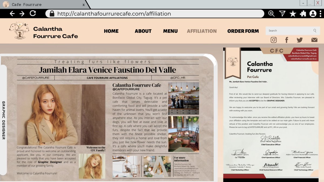
Task: Close the browser window with X
Action: coord(318,3)
